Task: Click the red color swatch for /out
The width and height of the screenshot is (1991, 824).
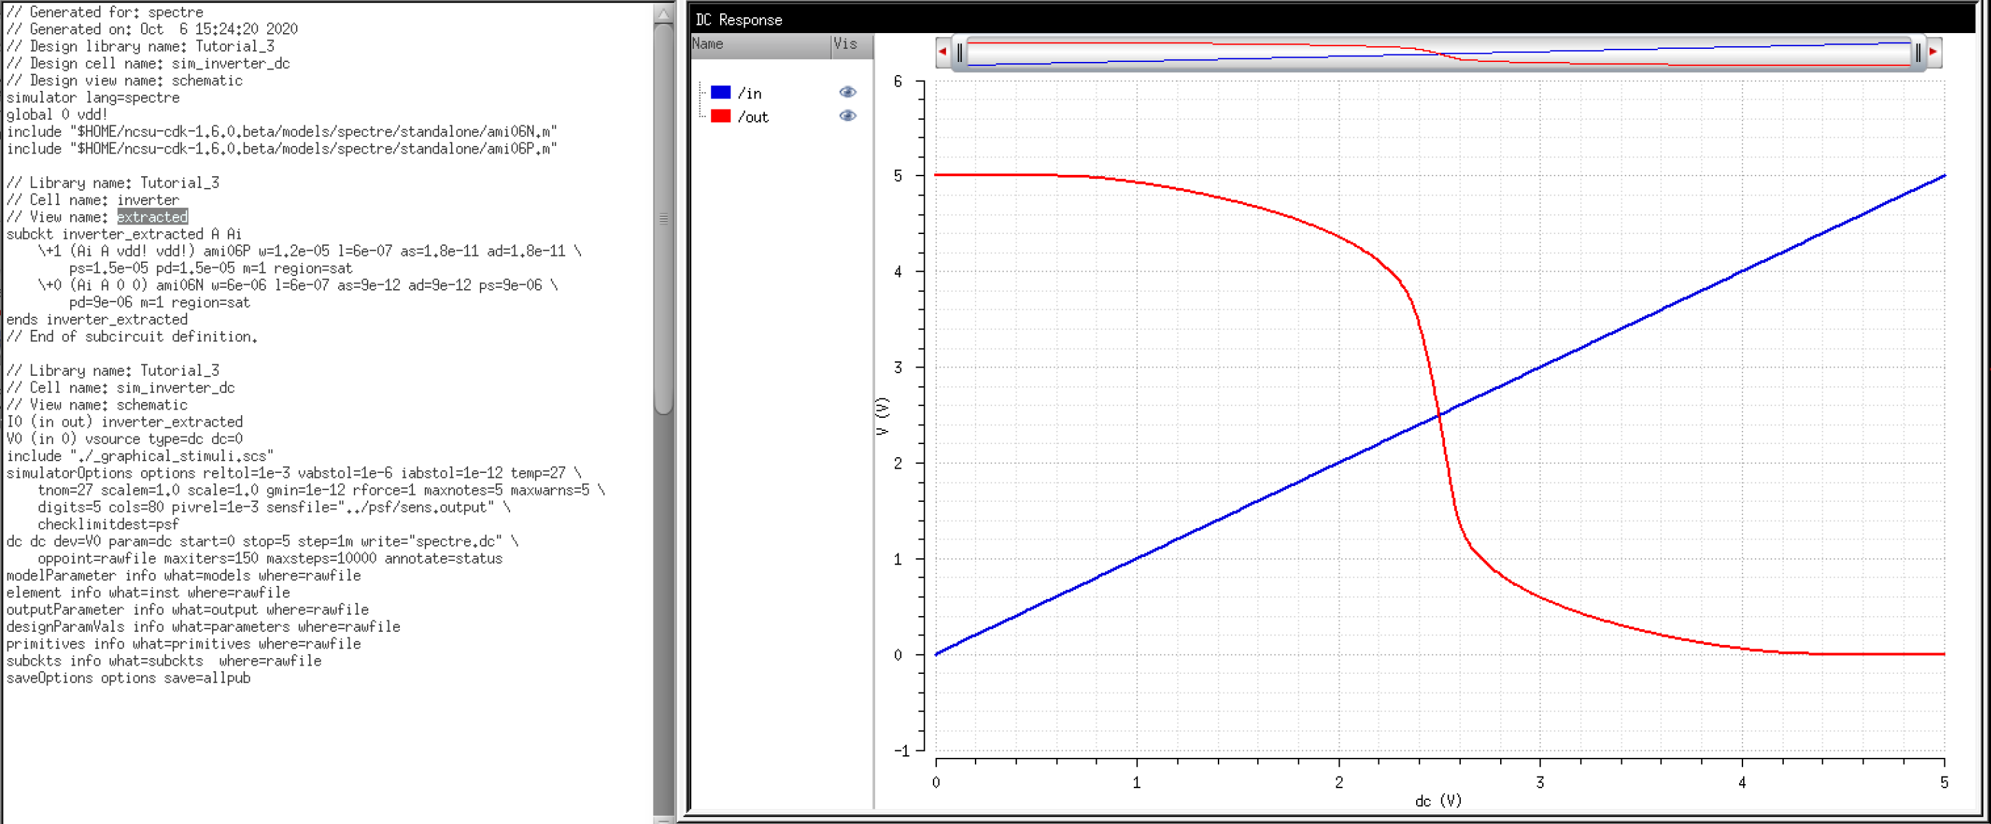Action: [720, 116]
